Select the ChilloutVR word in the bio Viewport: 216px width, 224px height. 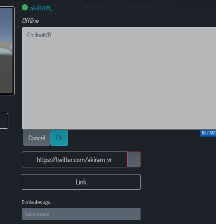point(39,35)
